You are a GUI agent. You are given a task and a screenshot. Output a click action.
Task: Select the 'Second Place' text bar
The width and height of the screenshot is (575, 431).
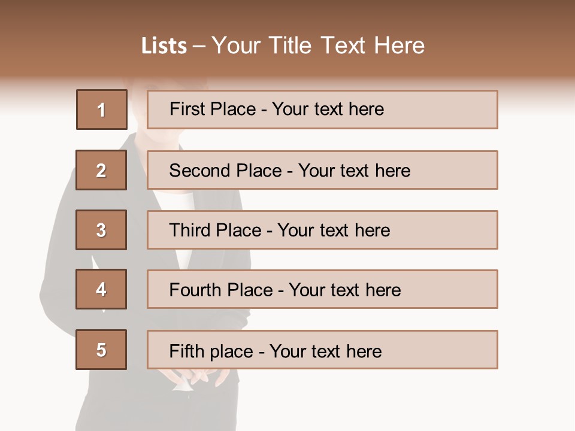pyautogui.click(x=322, y=170)
